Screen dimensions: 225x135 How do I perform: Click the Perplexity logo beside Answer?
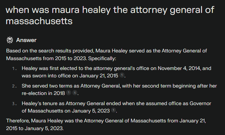click(10, 40)
